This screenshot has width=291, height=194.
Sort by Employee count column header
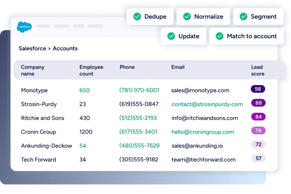[91, 70]
